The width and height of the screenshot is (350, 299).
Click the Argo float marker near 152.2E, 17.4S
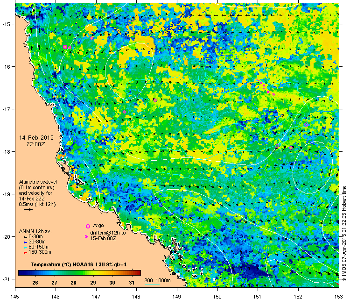tap(306, 124)
